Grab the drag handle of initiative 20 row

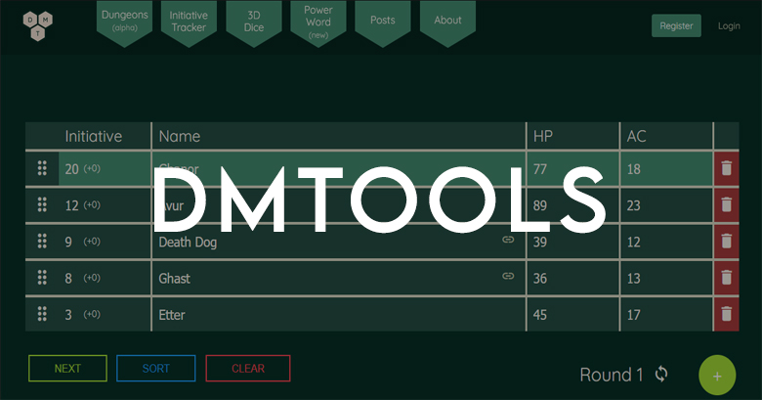click(x=42, y=168)
